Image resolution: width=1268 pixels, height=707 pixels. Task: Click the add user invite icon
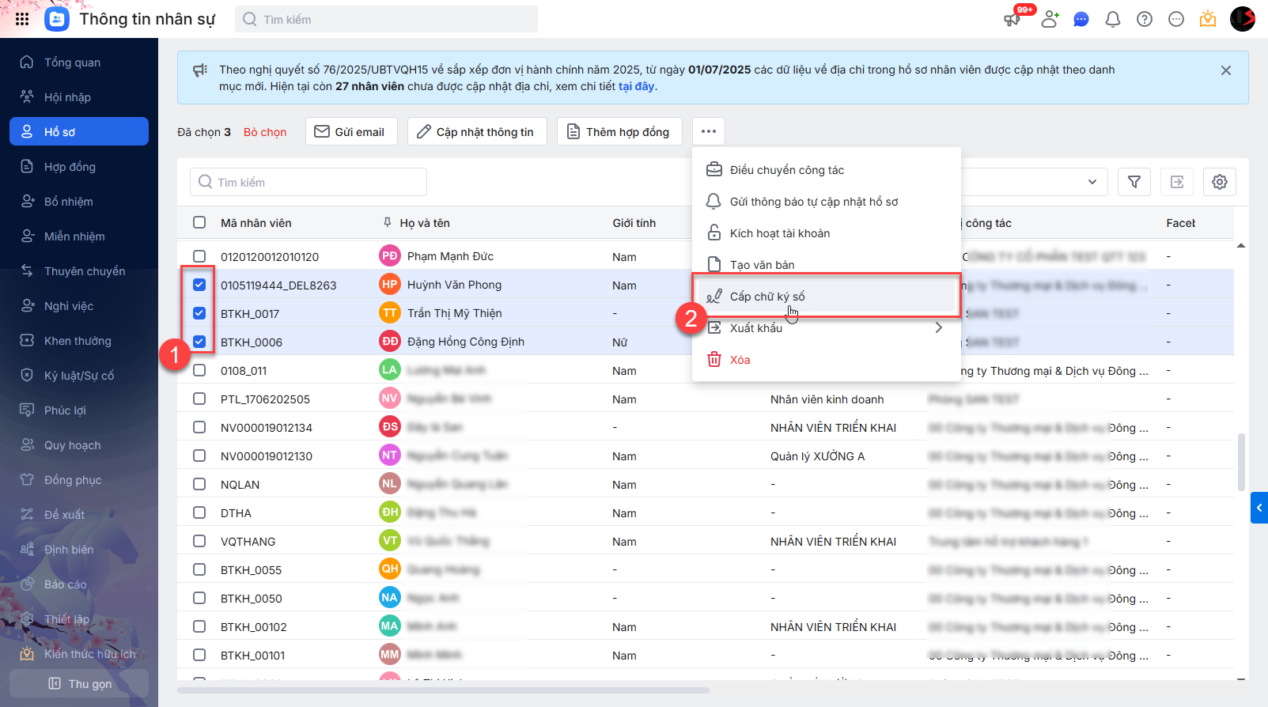tap(1050, 19)
